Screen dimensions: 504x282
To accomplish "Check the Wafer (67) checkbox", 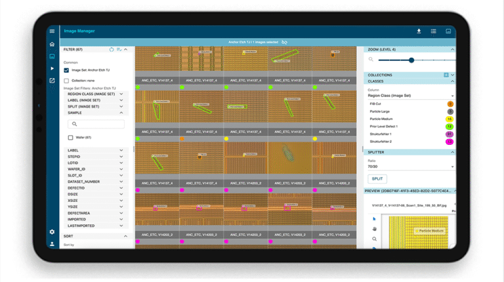I will click(71, 138).
